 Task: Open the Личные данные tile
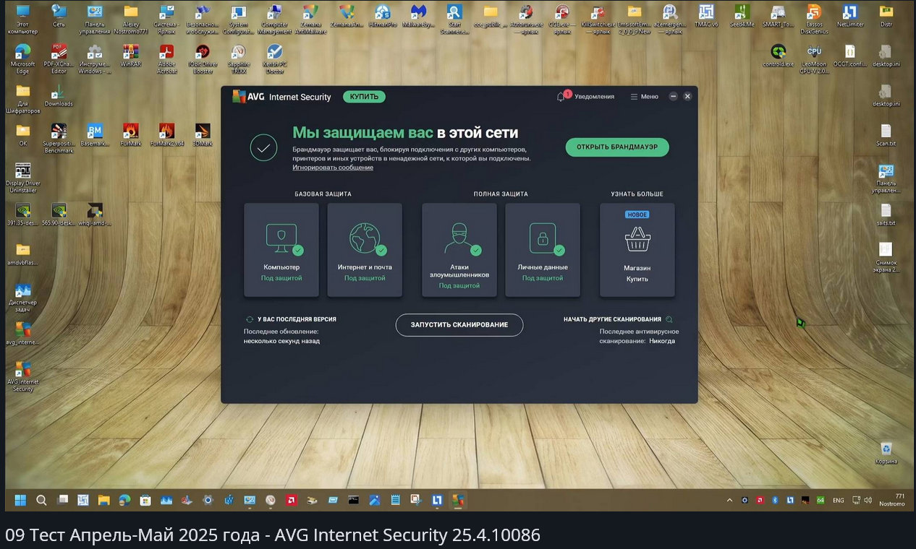543,249
